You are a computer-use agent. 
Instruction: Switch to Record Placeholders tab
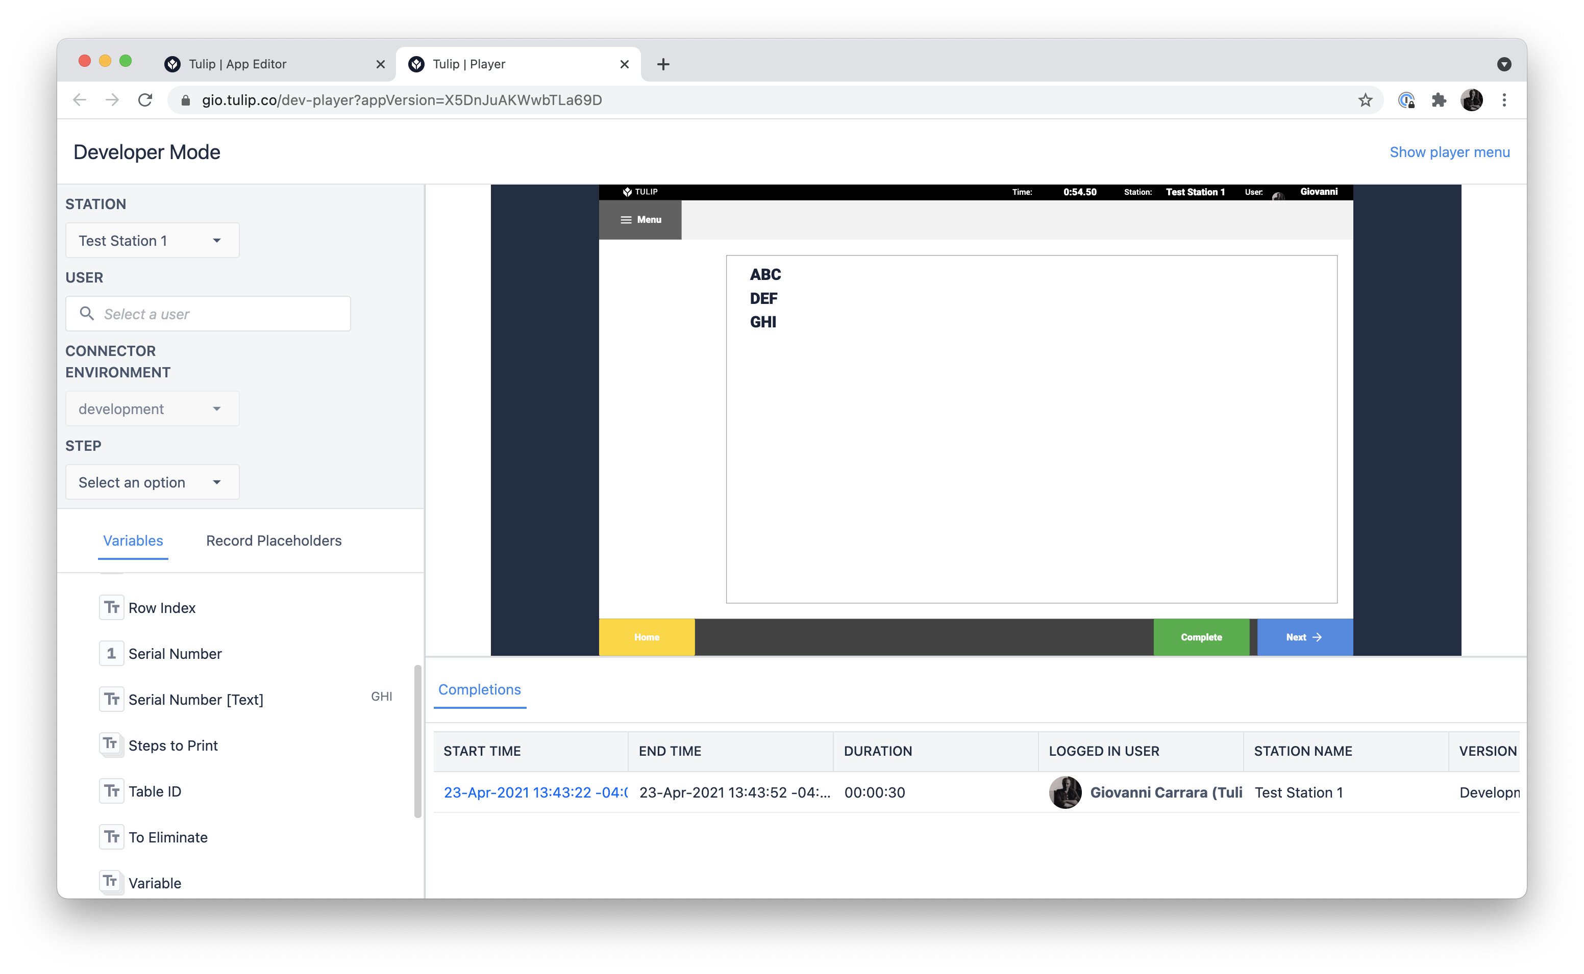click(x=273, y=540)
